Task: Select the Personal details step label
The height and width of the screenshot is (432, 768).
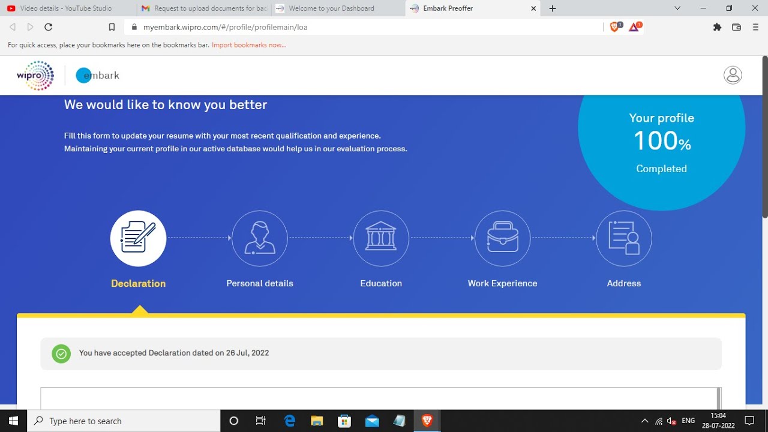Action: (x=260, y=283)
